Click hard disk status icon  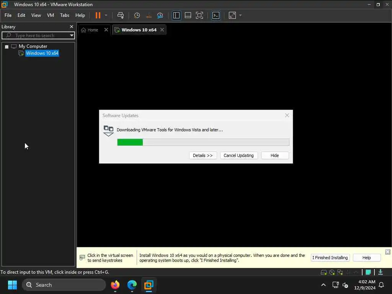(x=323, y=272)
